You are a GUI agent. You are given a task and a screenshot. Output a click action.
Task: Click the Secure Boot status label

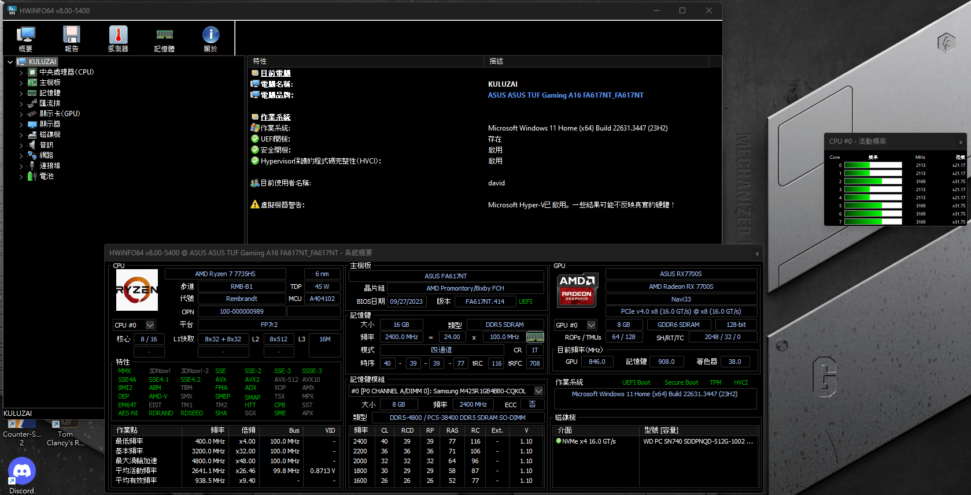681,382
